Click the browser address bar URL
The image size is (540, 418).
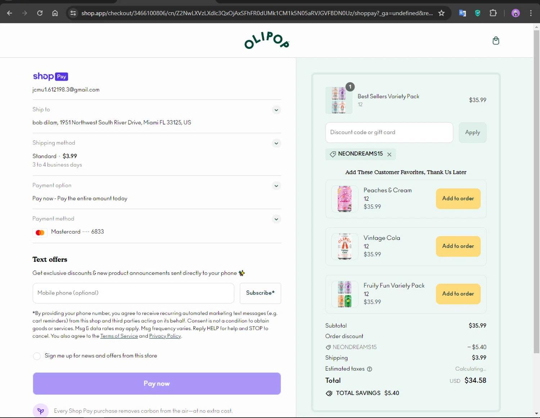coord(257,13)
